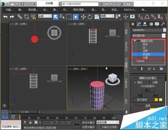The height and width of the screenshot is (130, 168).
Task: Toggle Window/Crossing selection mode
Action: click(x=76, y=17)
